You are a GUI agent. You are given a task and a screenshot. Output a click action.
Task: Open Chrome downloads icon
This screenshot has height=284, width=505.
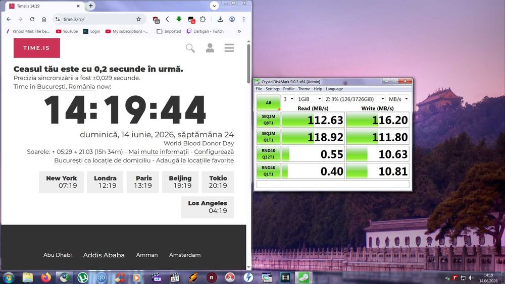coord(220,19)
